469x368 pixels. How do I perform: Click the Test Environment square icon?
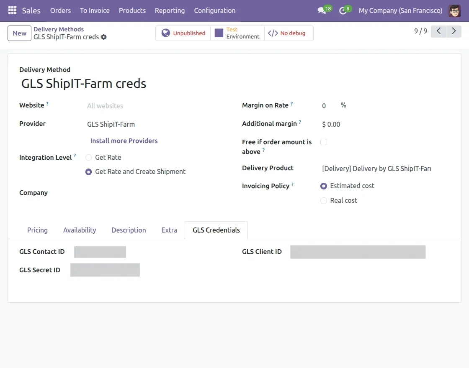(x=219, y=33)
